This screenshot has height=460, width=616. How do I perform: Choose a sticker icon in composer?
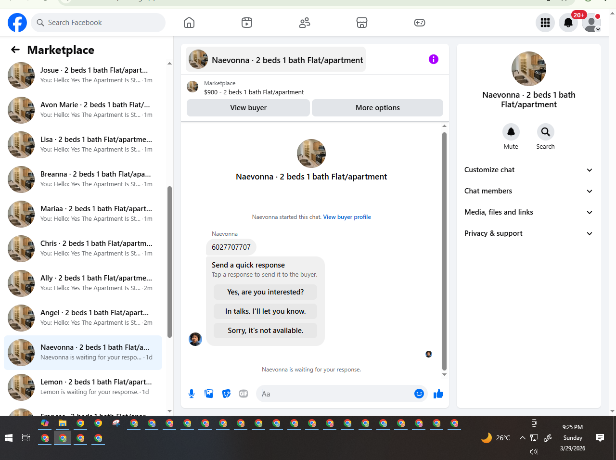click(x=226, y=394)
